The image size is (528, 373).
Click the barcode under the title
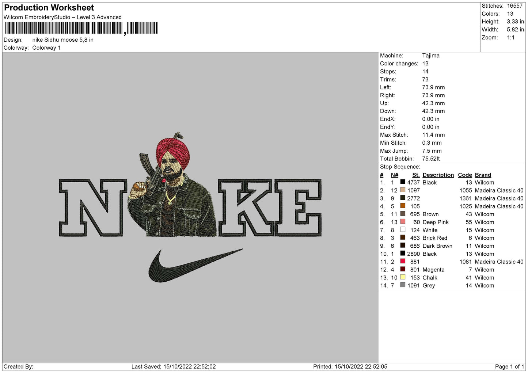81,28
